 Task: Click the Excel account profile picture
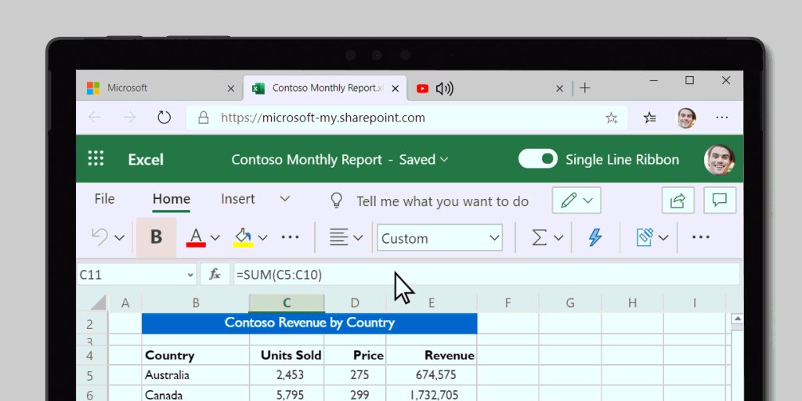click(719, 160)
